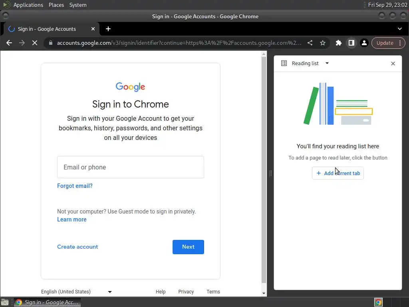Open the Places menu
The image size is (409, 307).
[x=56, y=5]
